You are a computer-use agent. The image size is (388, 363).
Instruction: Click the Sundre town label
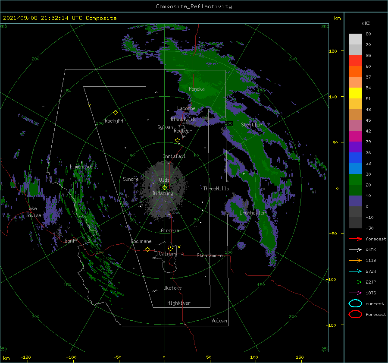tap(131, 179)
